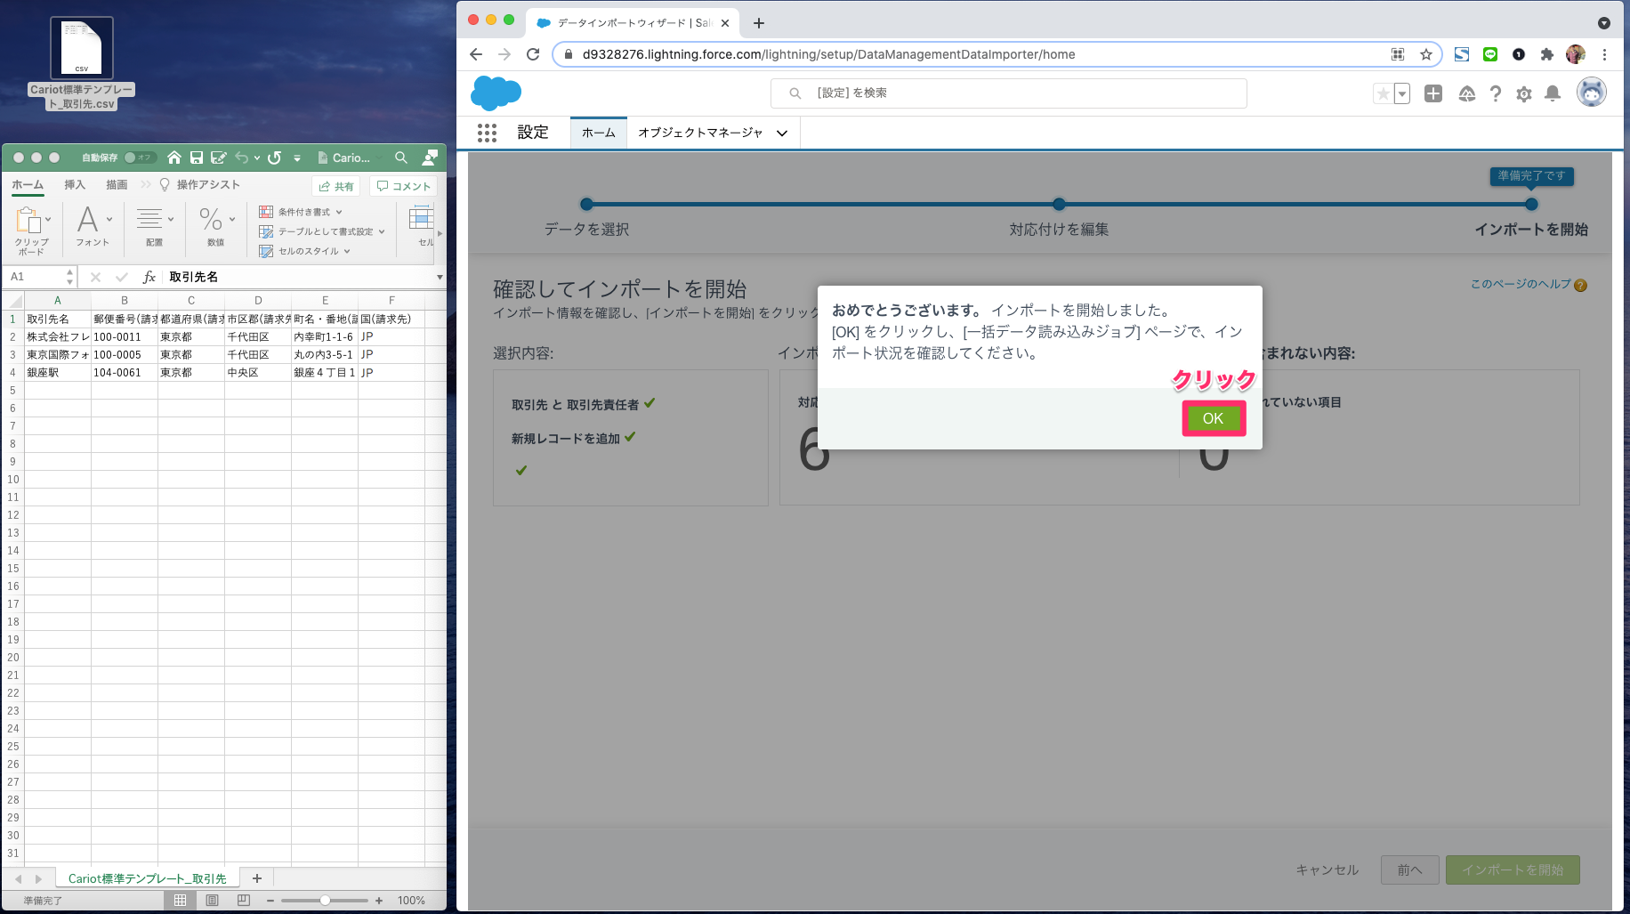The width and height of the screenshot is (1630, 914).
Task: Expand the Excel formula bar arrow
Action: pos(440,278)
